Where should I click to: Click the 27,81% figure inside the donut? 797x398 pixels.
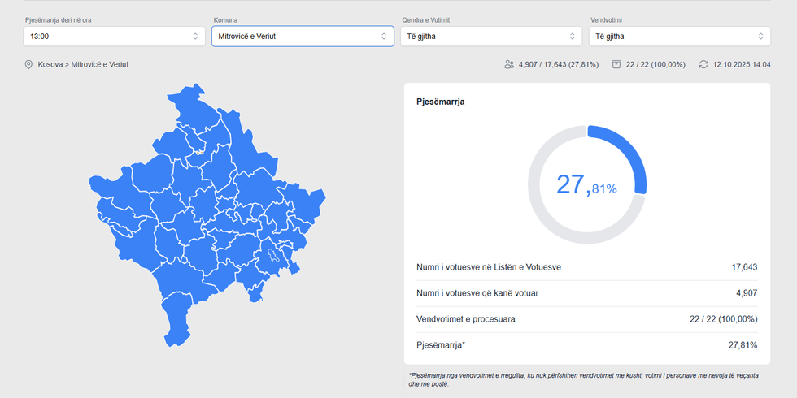[586, 185]
